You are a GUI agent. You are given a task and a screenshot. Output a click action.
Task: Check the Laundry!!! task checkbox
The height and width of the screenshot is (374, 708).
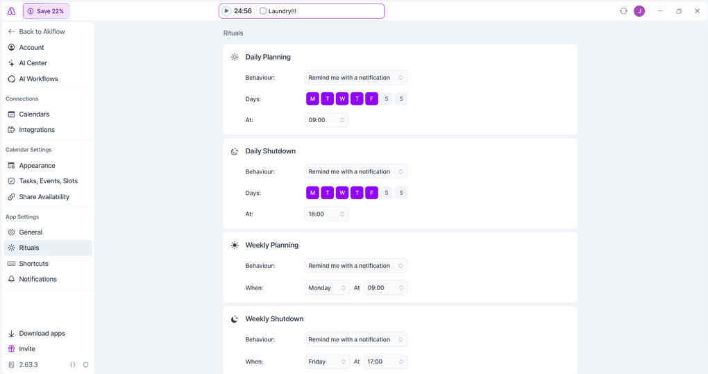[x=263, y=11]
